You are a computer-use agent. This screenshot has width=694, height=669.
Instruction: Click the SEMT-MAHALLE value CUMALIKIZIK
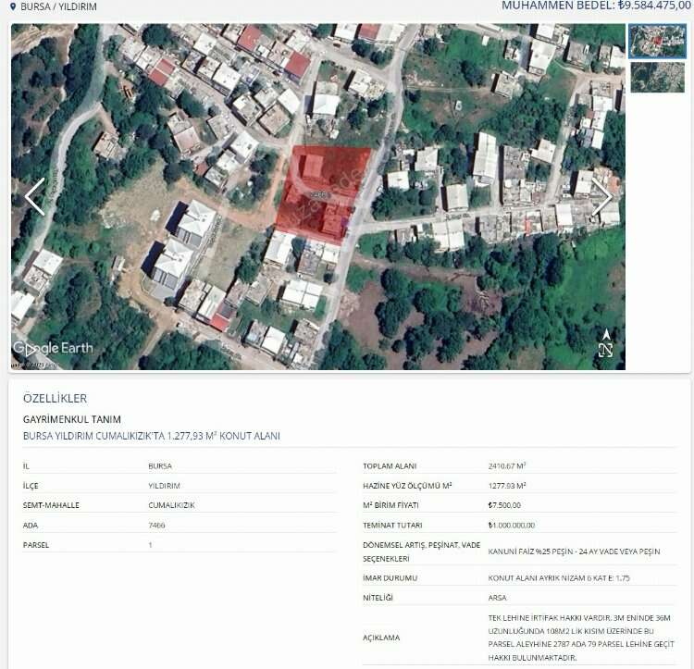point(171,505)
